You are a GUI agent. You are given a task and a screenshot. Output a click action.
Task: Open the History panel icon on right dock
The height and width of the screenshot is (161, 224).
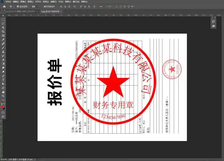pos(213,22)
